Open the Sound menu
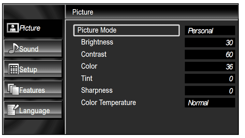Image resolution: width=245 pixels, height=138 pixels. [x=33, y=49]
